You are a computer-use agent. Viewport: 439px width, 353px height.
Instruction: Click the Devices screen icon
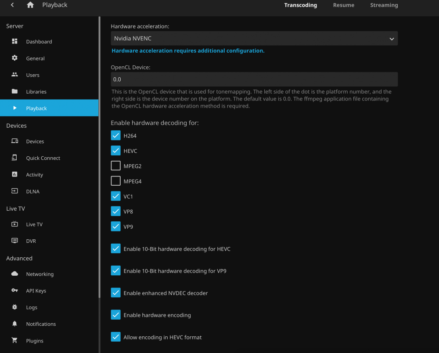14,141
